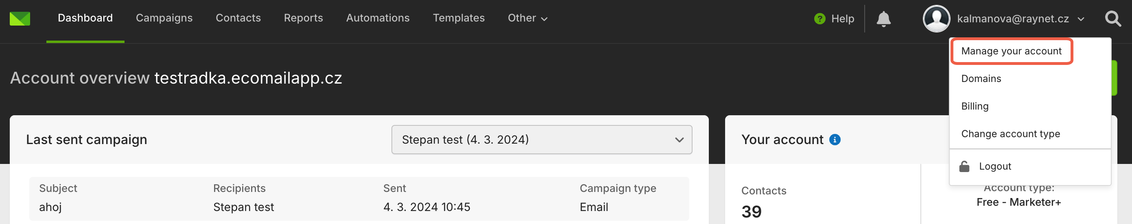1132x224 pixels.
Task: Click the green Help question mark icon
Action: click(819, 19)
